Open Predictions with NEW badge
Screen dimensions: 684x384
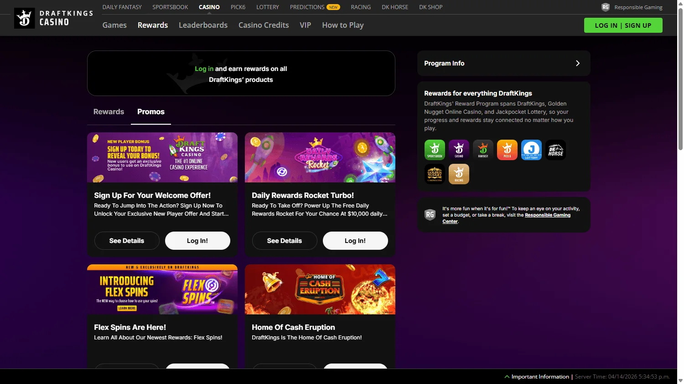315,7
